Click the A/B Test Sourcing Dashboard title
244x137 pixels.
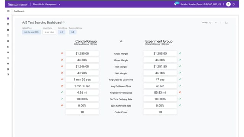(x=42, y=22)
